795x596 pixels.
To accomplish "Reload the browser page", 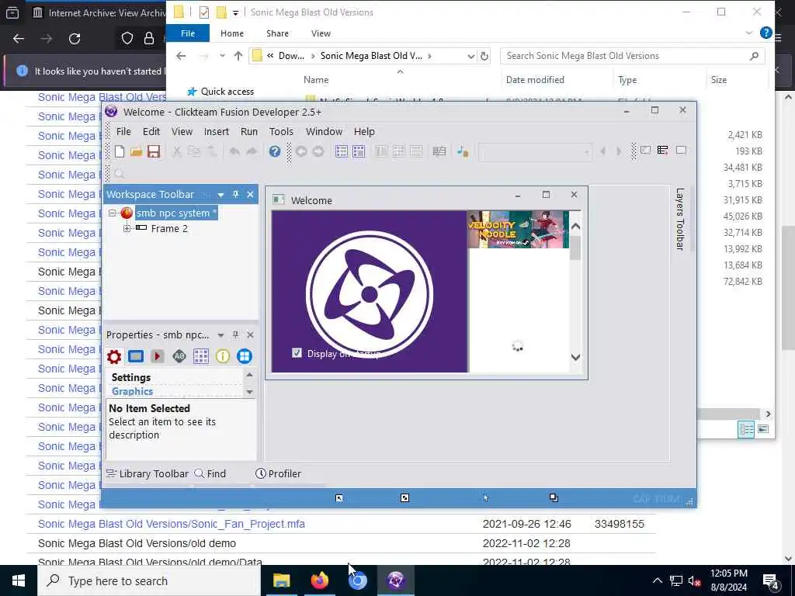I will [75, 39].
